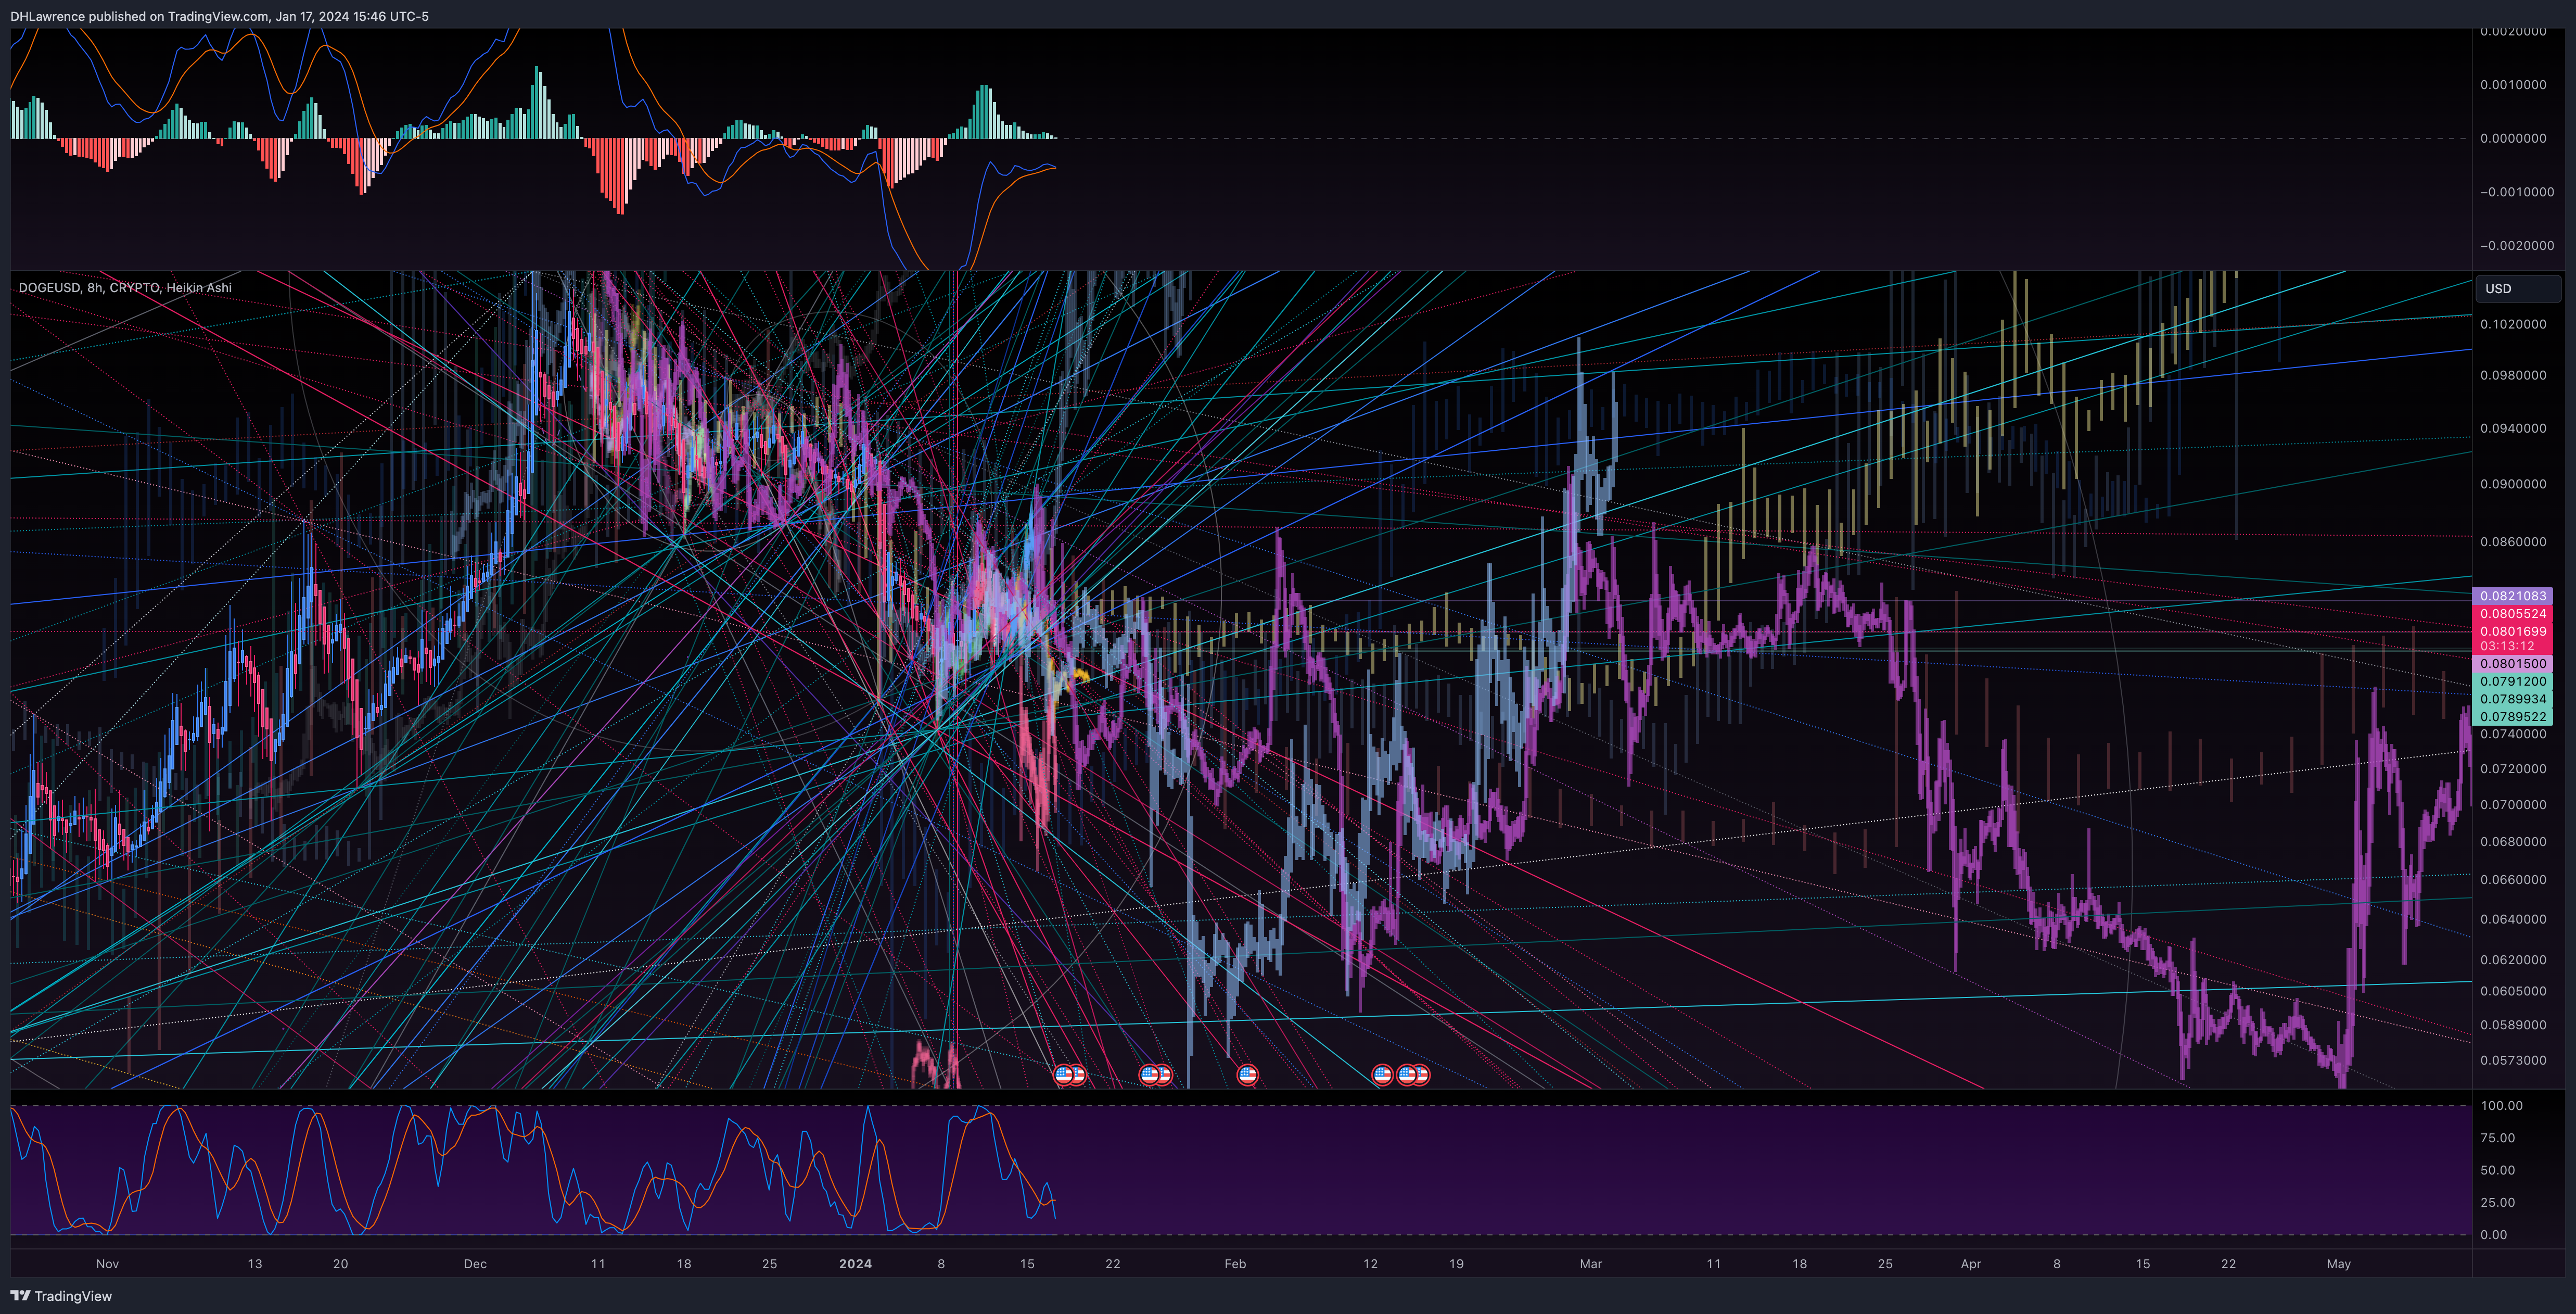Click the 13 date label on the time axis

pyautogui.click(x=255, y=1264)
